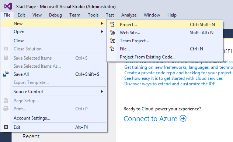Select Project... in New submenu

click(x=164, y=24)
